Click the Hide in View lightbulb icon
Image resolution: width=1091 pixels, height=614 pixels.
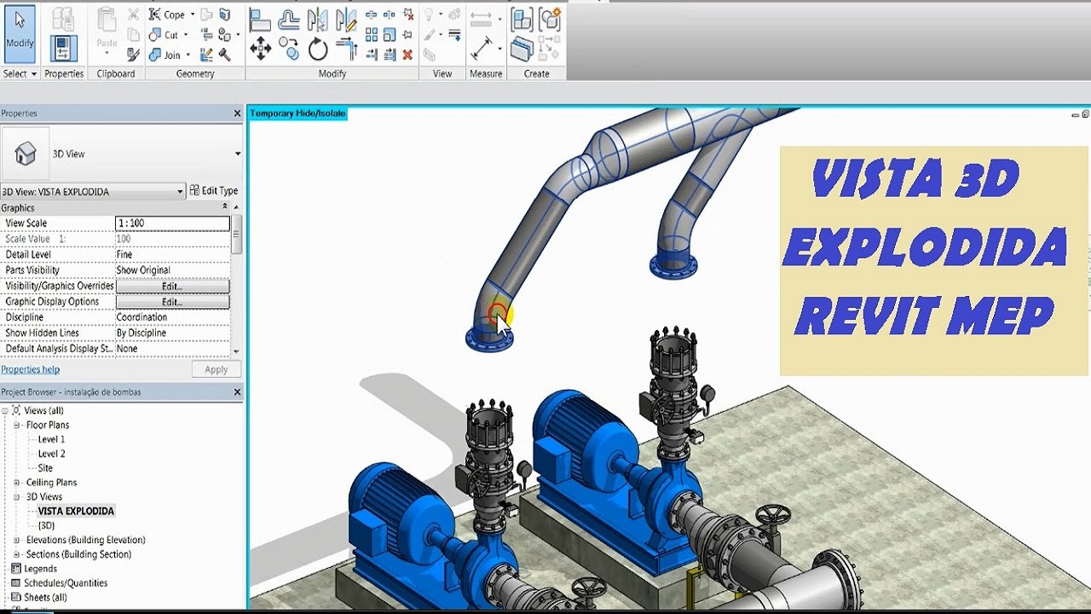(430, 14)
